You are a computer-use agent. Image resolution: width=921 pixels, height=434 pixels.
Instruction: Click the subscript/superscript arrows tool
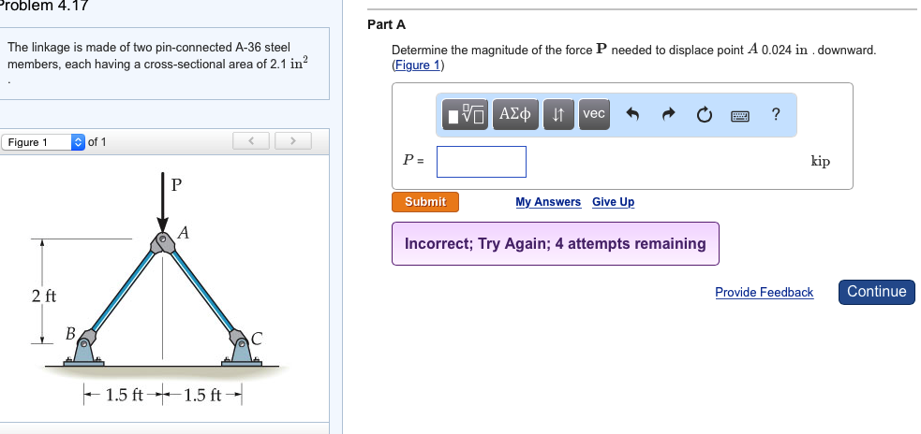pos(558,114)
